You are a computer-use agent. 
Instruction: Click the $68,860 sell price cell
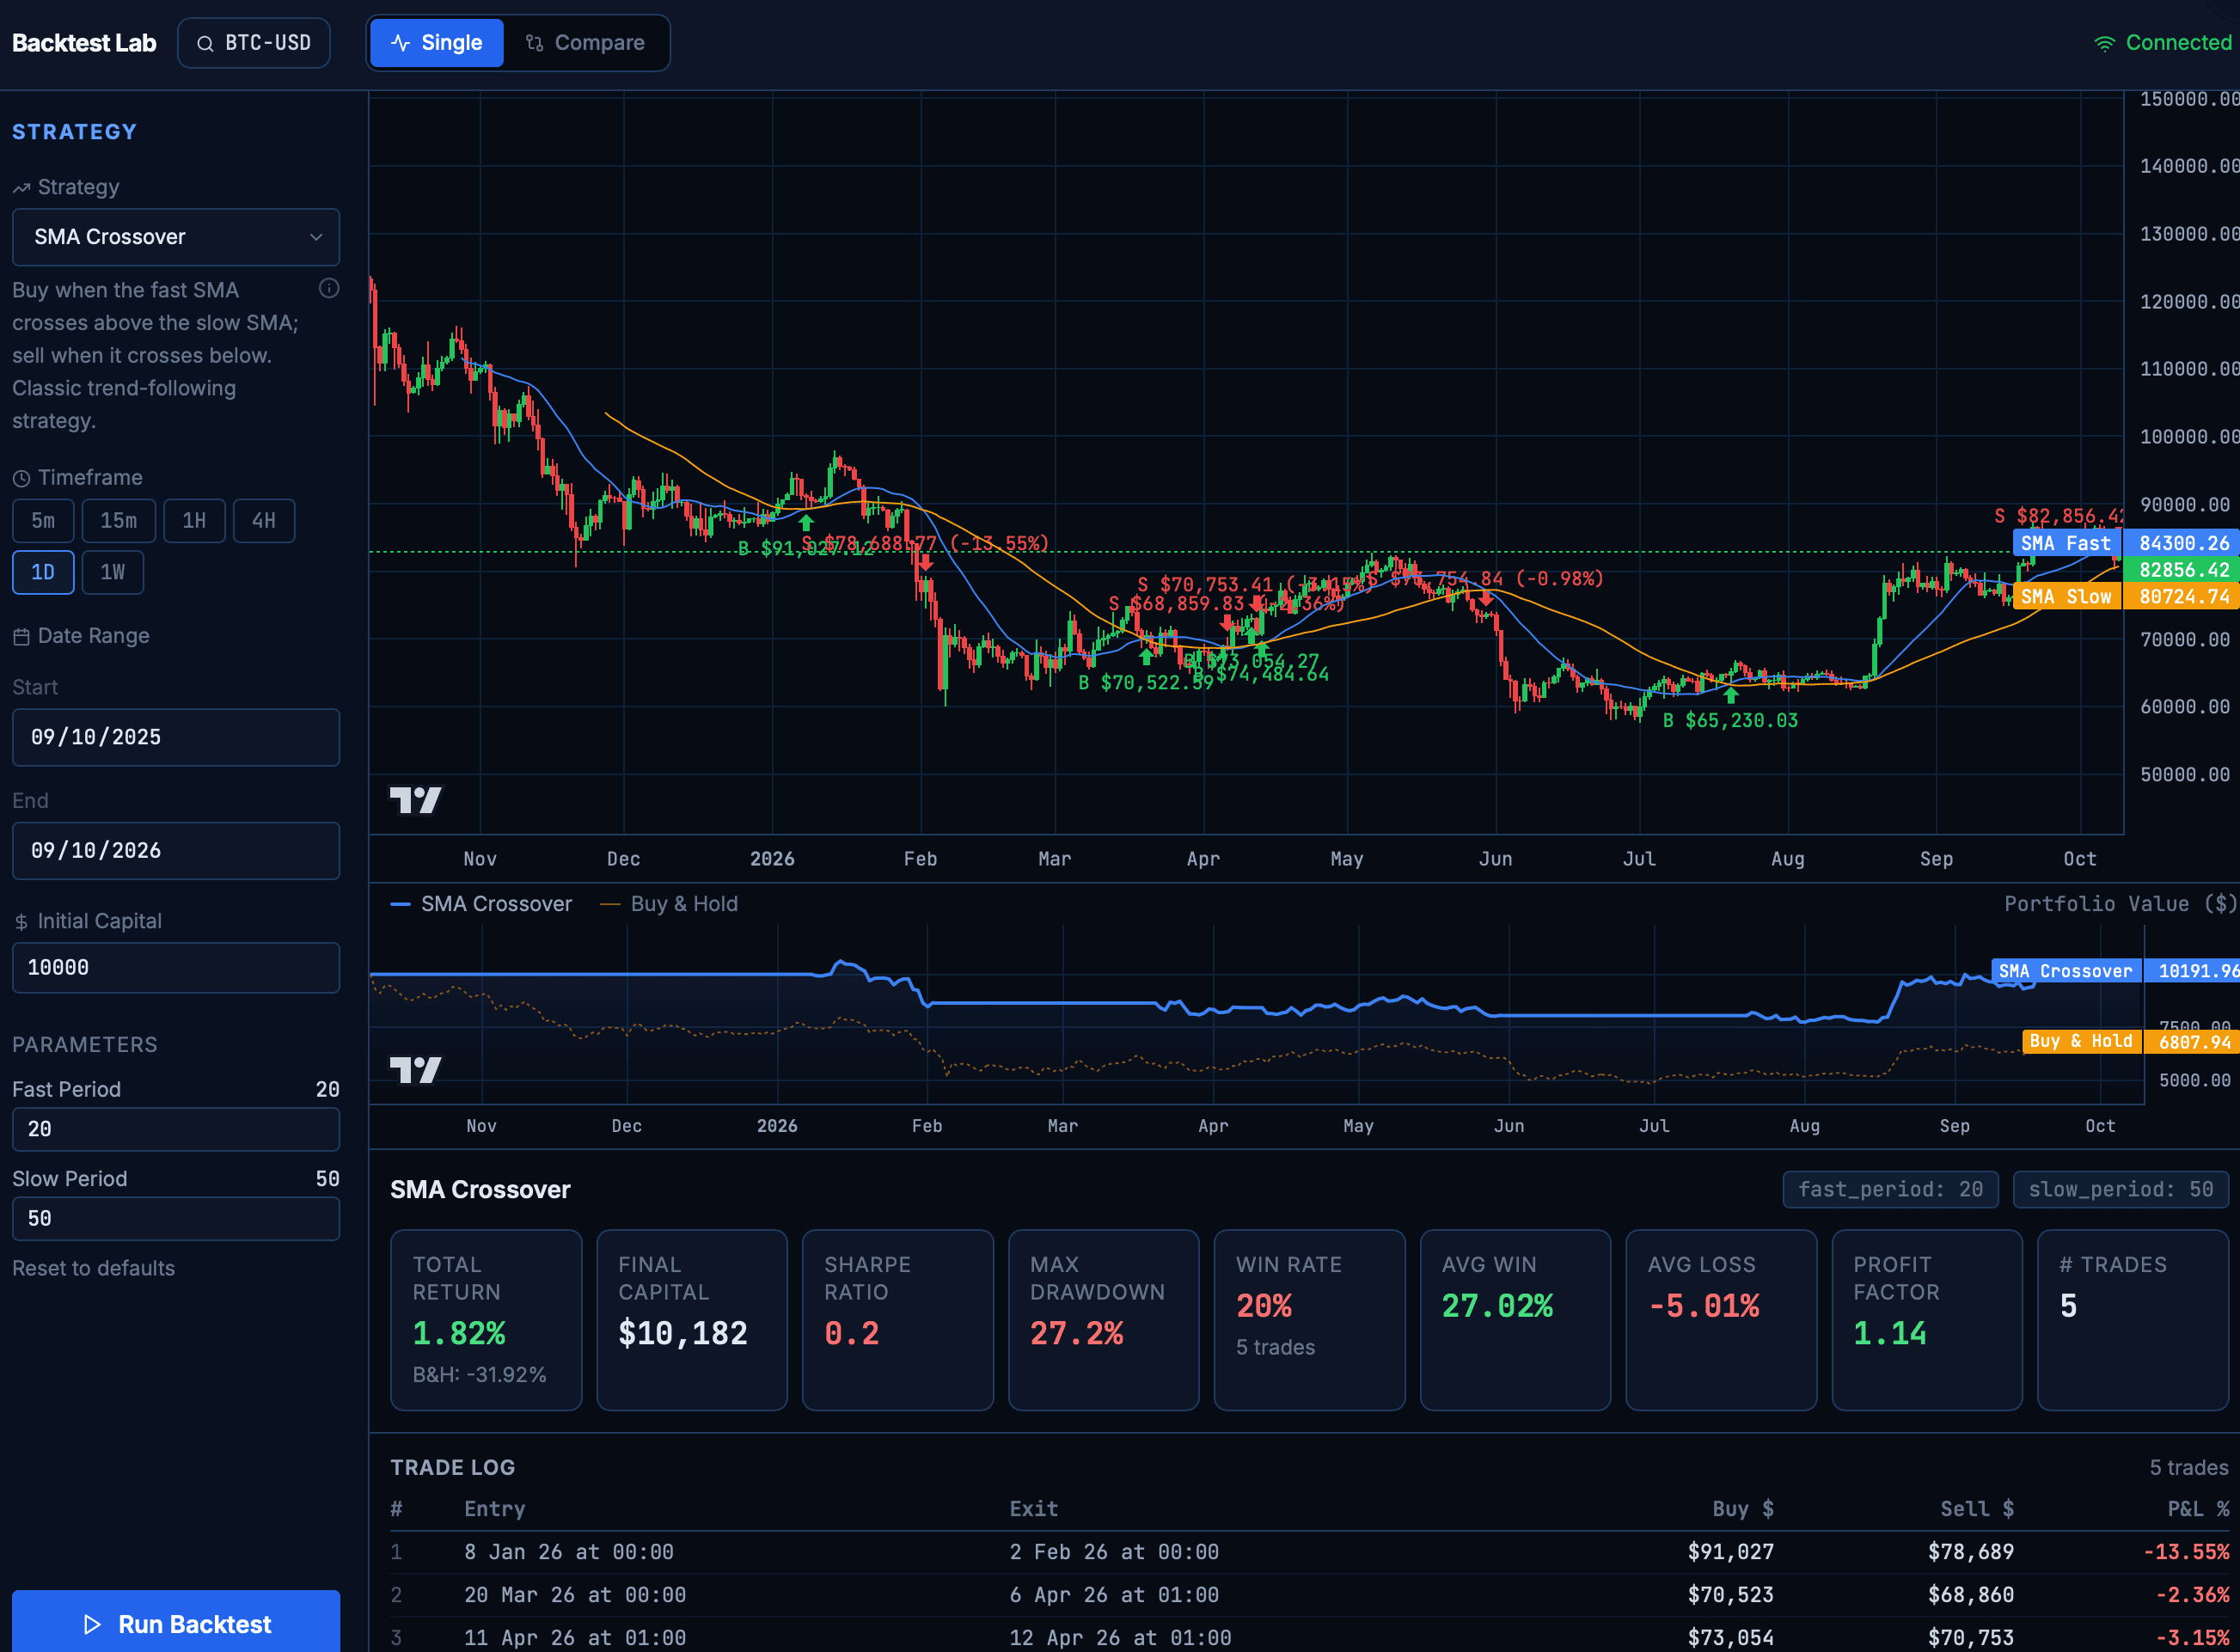1970,1595
